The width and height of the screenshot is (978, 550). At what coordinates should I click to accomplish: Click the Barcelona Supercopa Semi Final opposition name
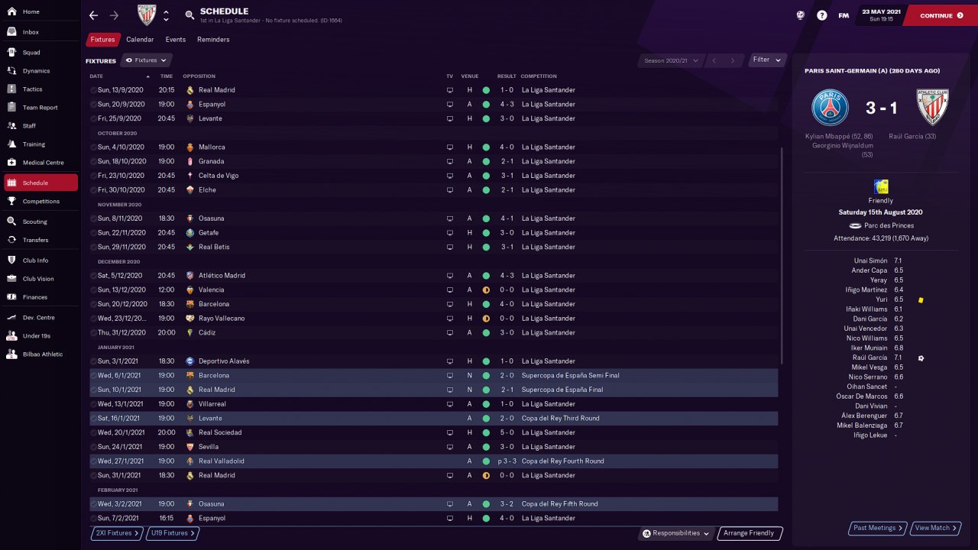(x=214, y=376)
